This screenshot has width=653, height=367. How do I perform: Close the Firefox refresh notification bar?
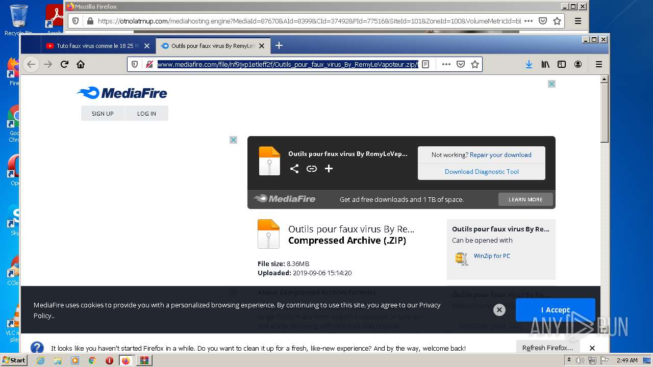click(x=592, y=348)
